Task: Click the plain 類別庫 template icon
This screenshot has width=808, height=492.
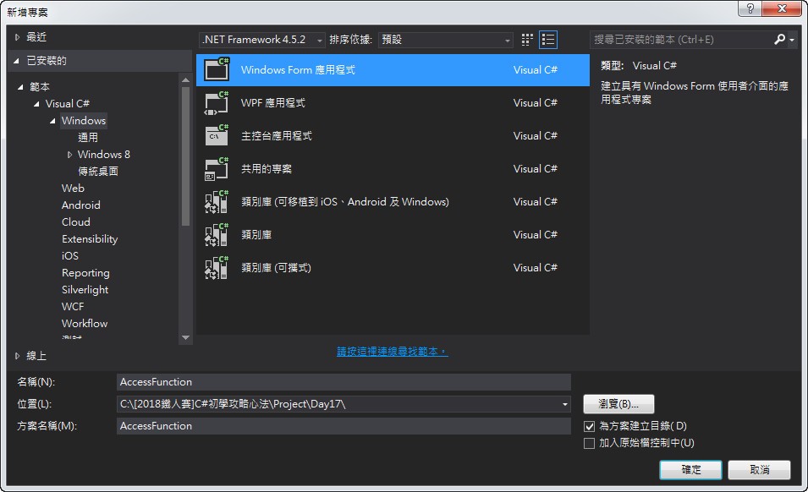Action: pos(217,235)
